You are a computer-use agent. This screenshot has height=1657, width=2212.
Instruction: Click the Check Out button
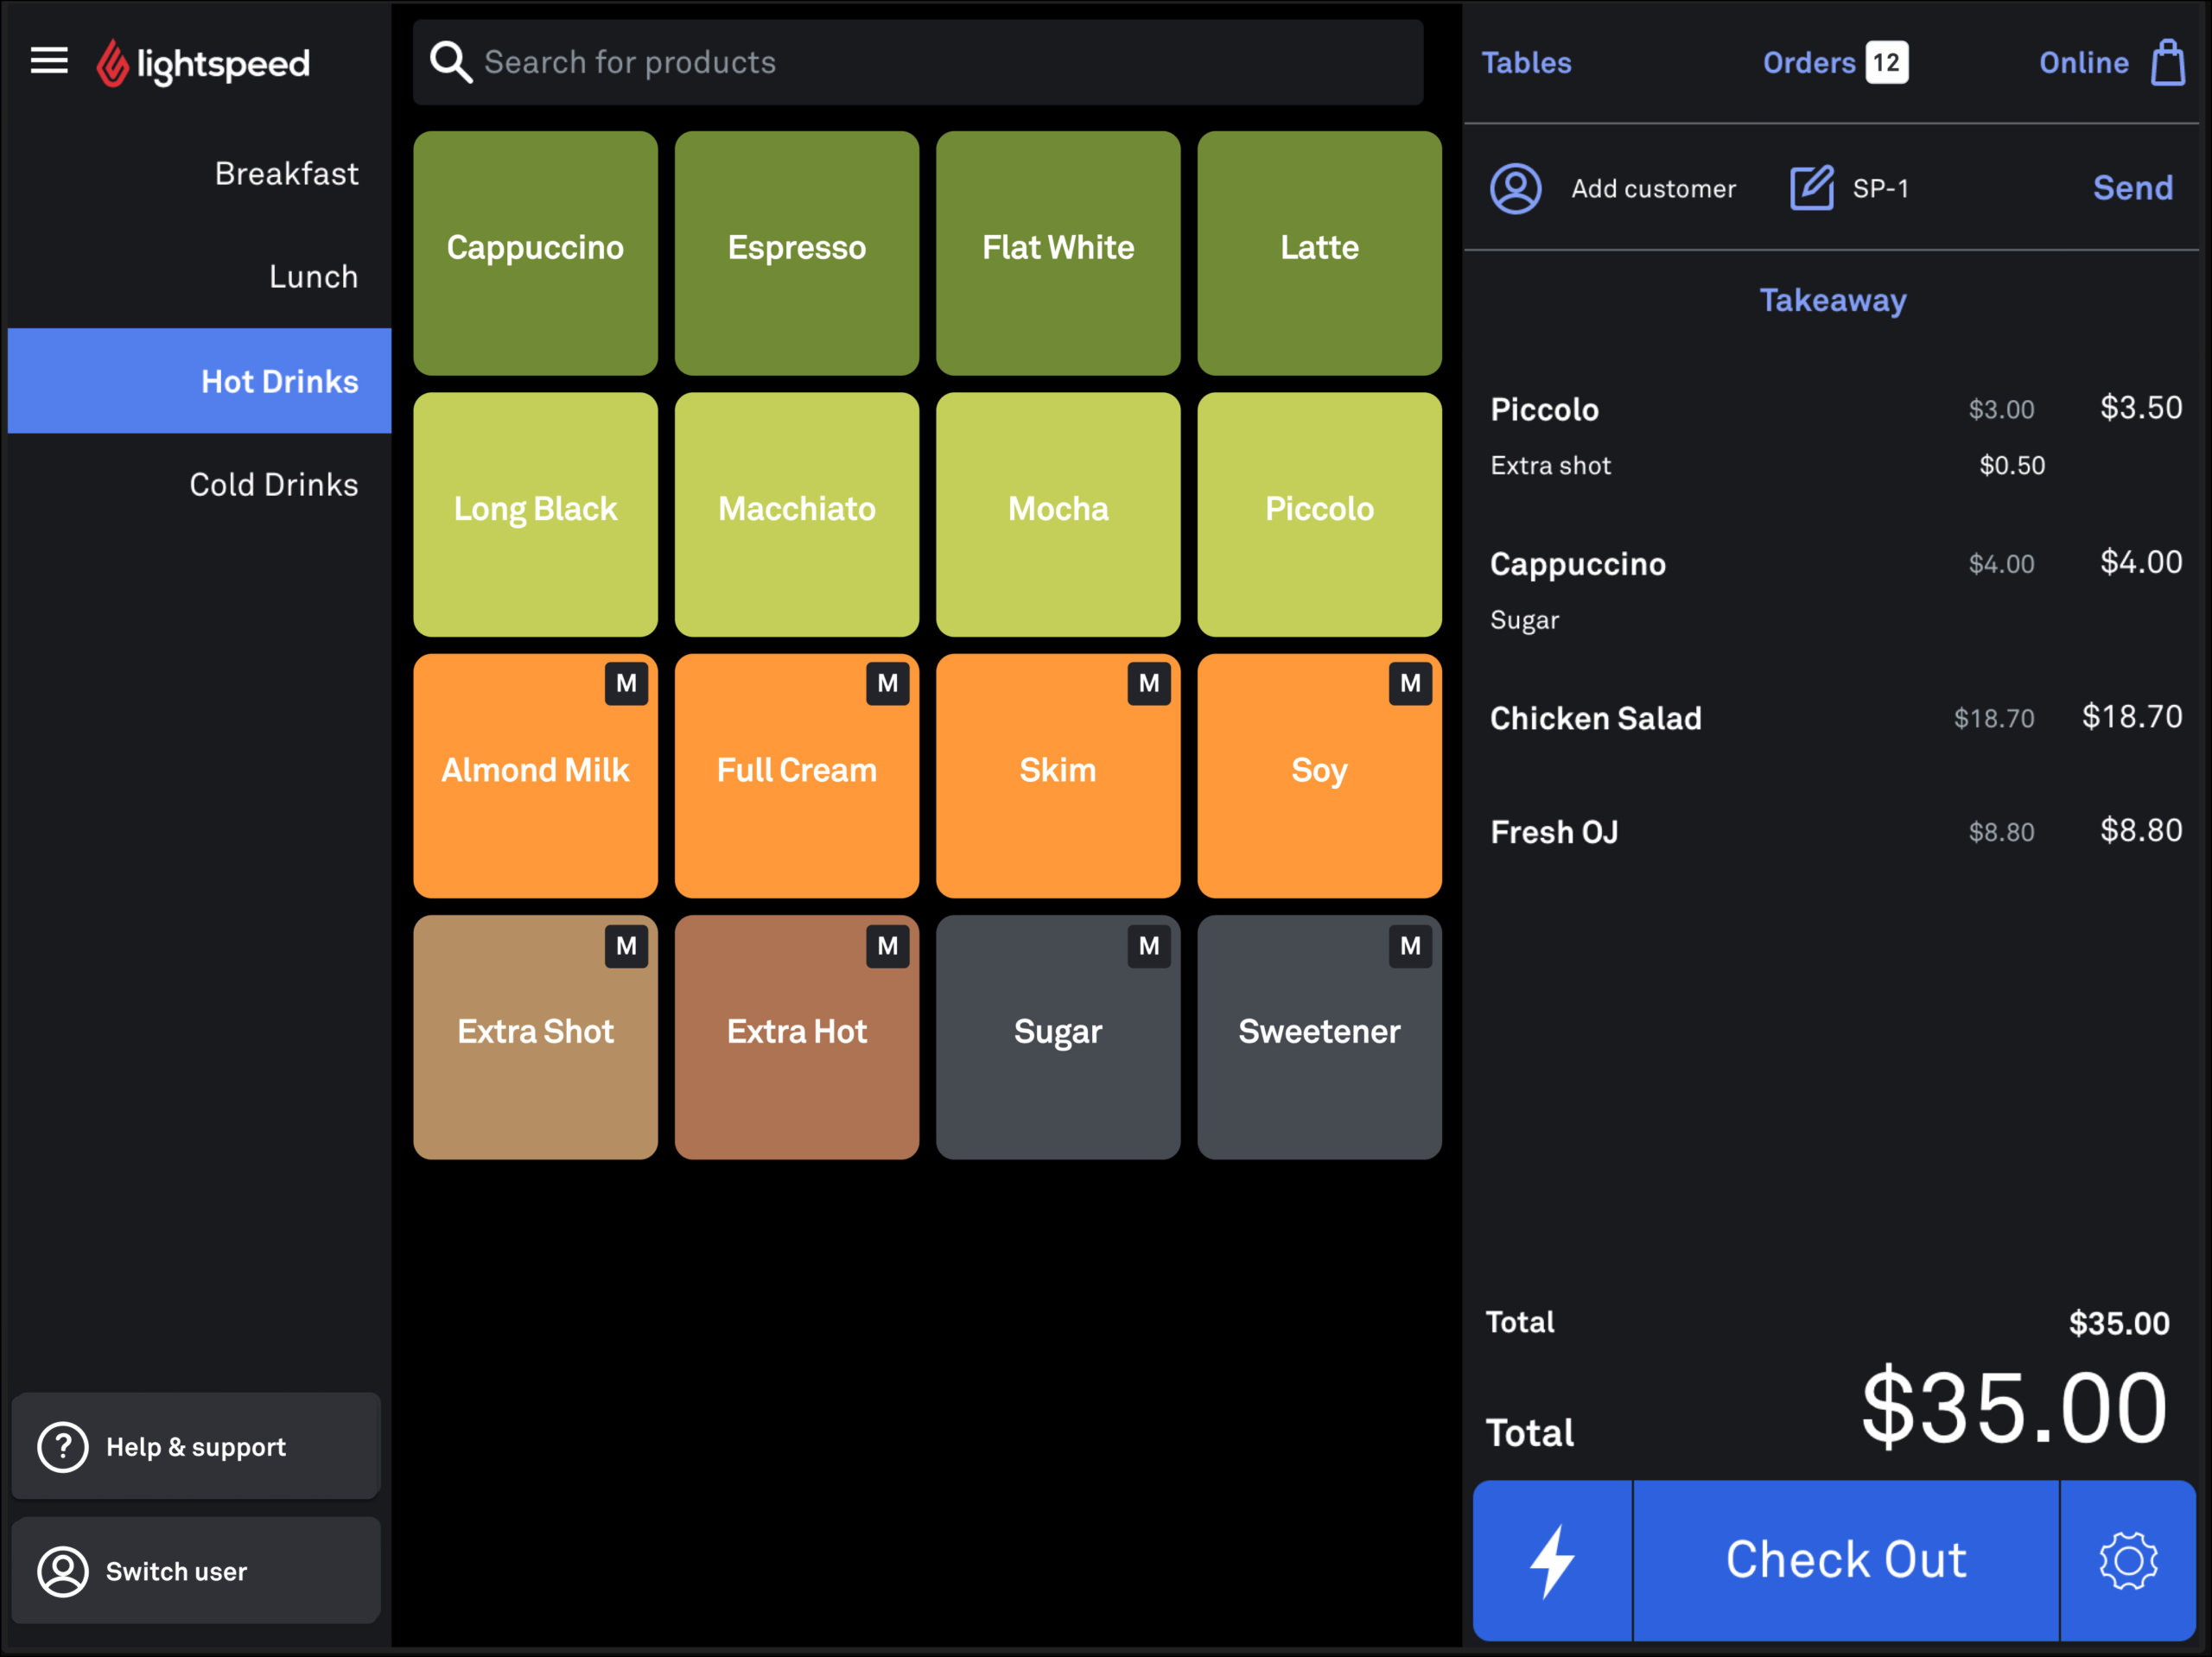point(1846,1561)
